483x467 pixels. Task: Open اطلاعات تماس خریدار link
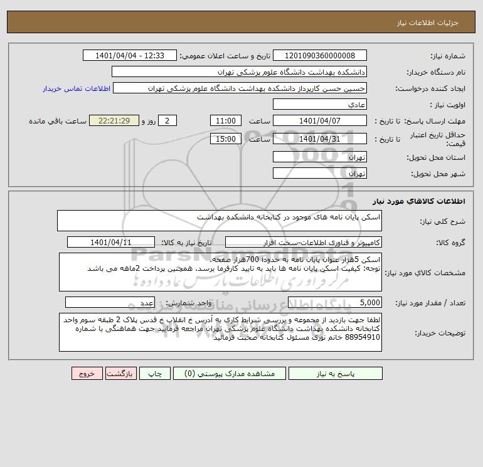[77, 88]
